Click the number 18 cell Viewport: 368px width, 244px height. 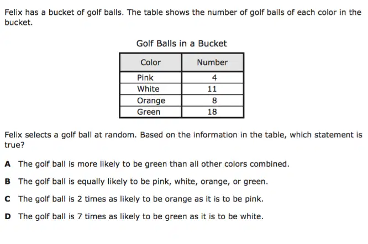pos(212,112)
